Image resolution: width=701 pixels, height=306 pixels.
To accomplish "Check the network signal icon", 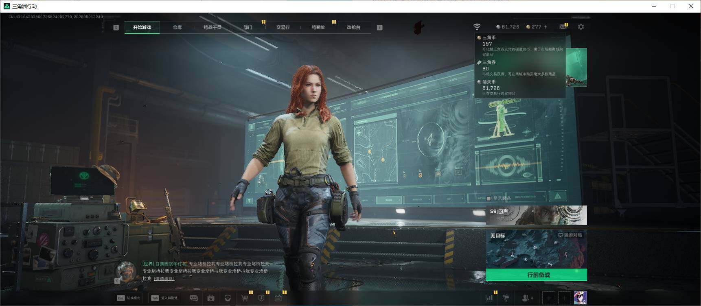I will tap(477, 27).
